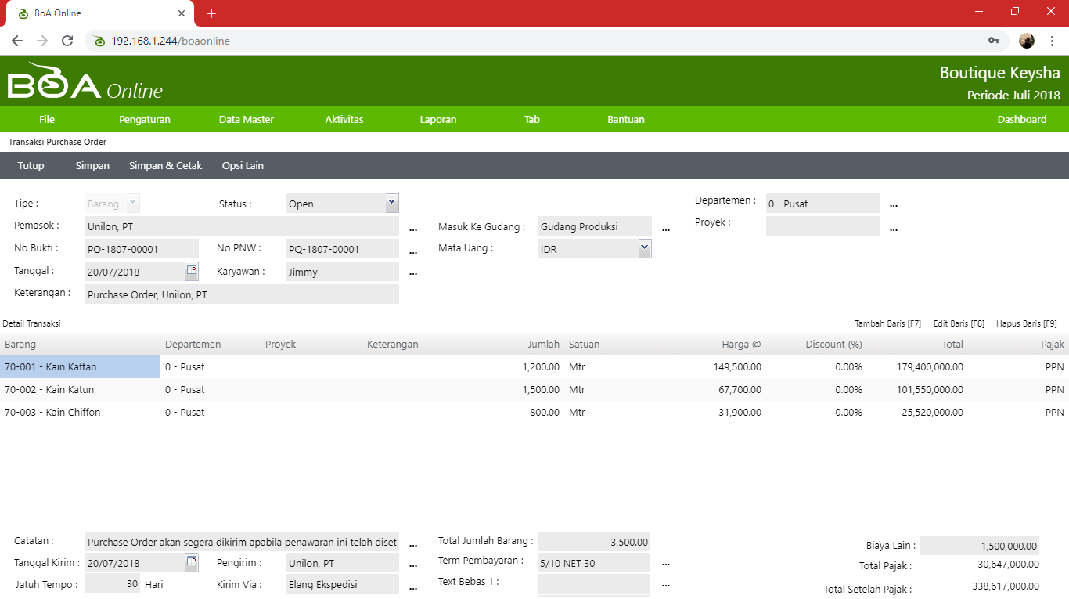Click the Biaya Lain input field
This screenshot has width=1069, height=599.
click(x=980, y=547)
